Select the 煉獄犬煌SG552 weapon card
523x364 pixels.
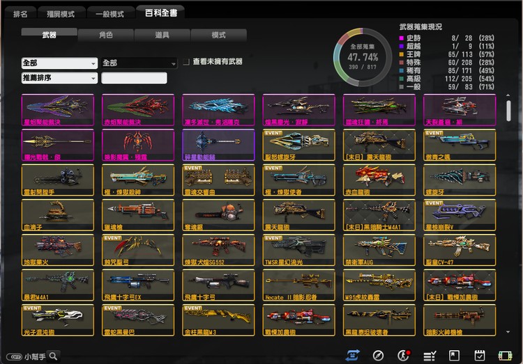(218, 251)
